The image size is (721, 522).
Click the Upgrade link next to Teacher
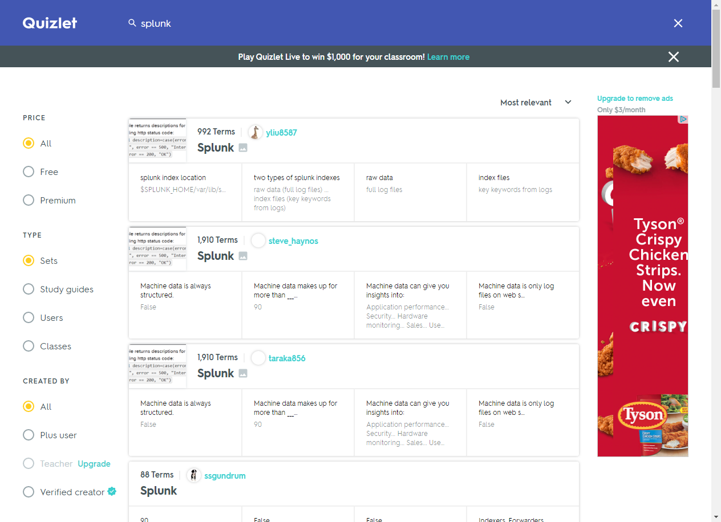[x=94, y=464]
